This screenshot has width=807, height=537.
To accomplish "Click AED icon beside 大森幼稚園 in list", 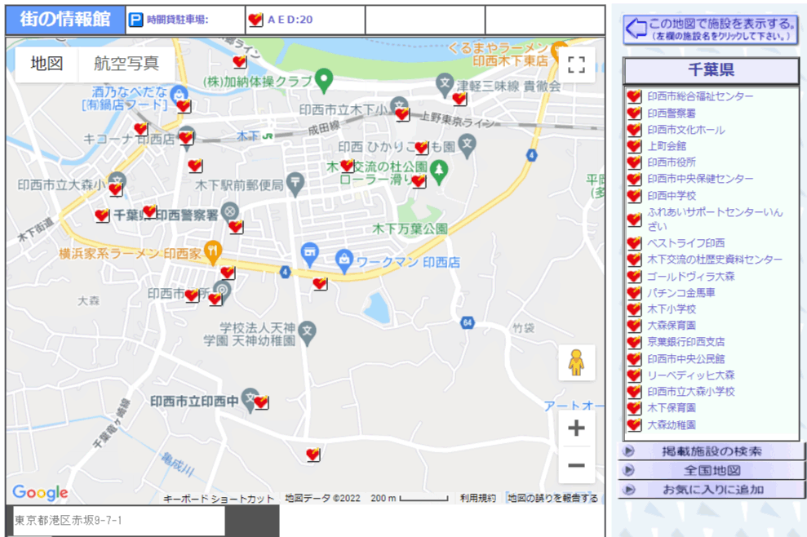I will tap(634, 424).
